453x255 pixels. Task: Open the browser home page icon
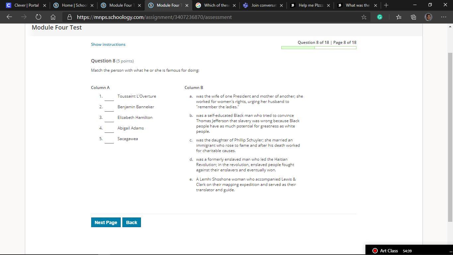click(x=53, y=17)
